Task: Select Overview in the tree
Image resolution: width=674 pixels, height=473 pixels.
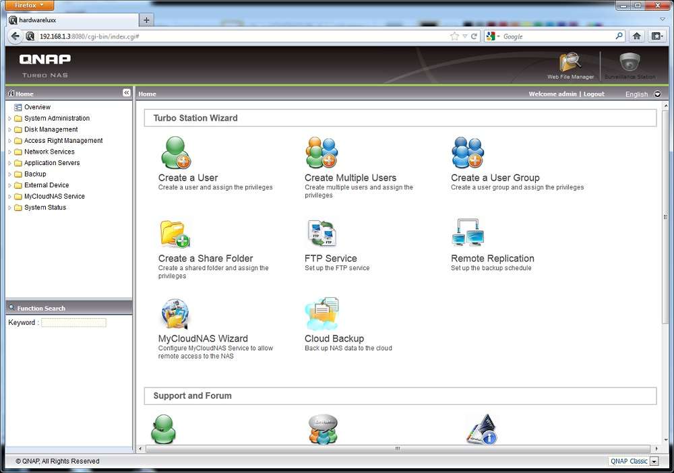Action: (37, 107)
